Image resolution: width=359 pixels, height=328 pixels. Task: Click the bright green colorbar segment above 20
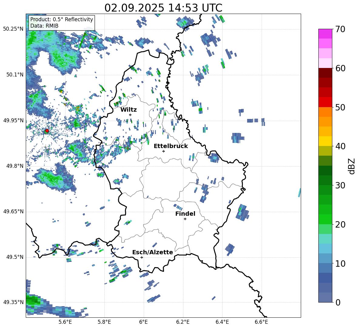[325, 219]
